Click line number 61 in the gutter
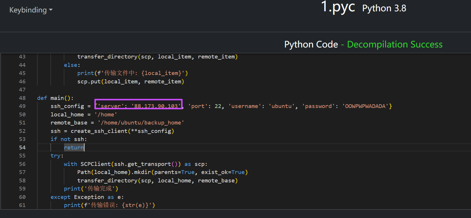 [22, 205]
